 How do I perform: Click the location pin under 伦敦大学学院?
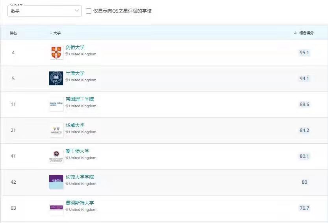pyautogui.click(x=67, y=183)
